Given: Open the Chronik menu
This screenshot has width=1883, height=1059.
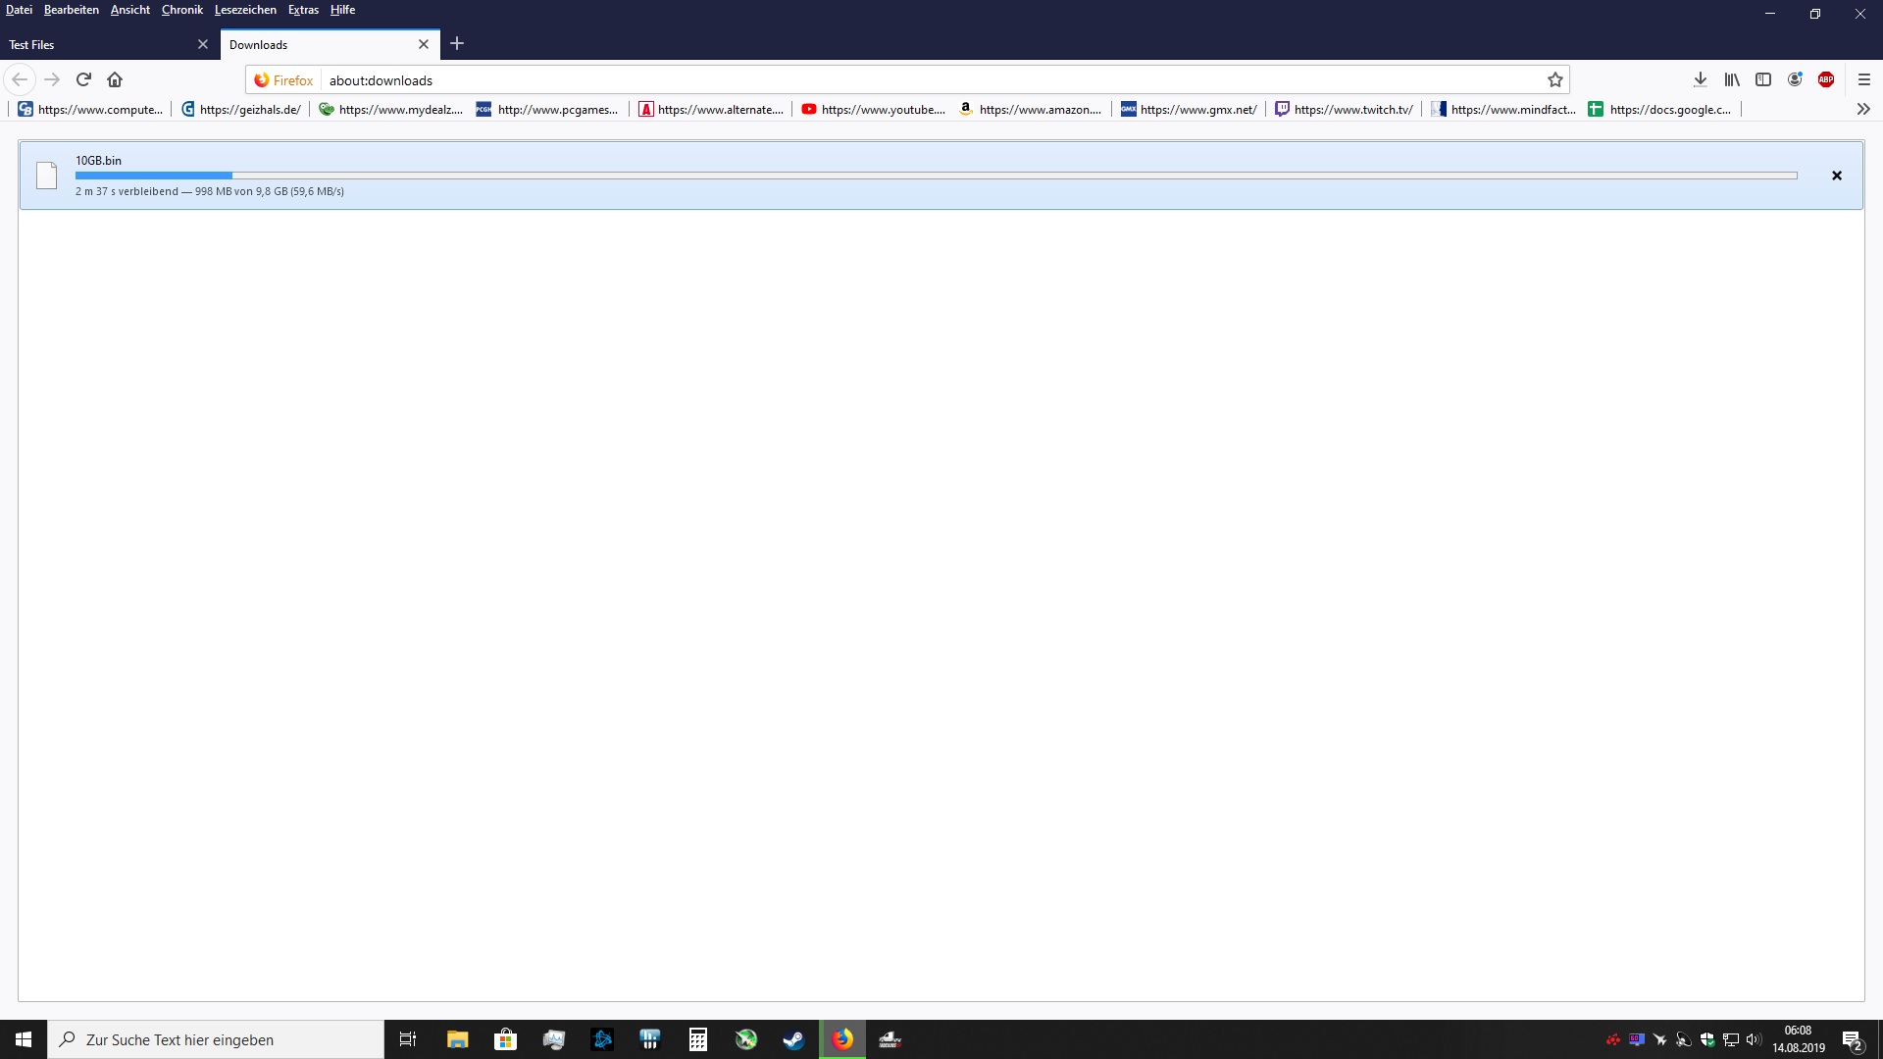Looking at the screenshot, I should pos(181,10).
